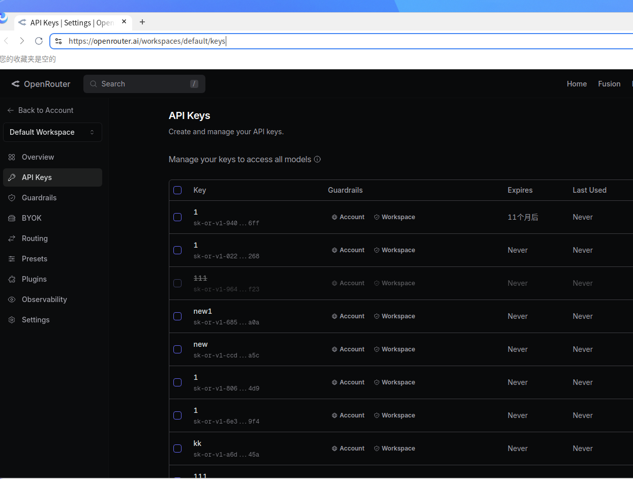Open Overview in the sidebar
This screenshot has width=633, height=479.
coord(52,157)
